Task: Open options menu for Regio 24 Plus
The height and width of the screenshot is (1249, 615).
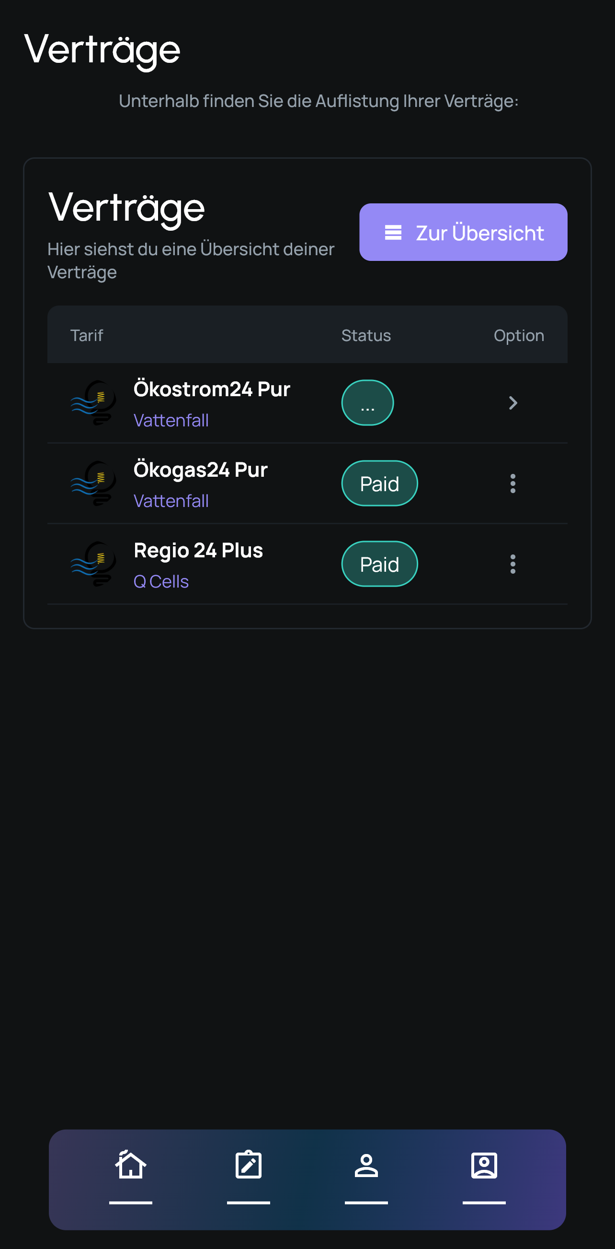Action: (513, 564)
